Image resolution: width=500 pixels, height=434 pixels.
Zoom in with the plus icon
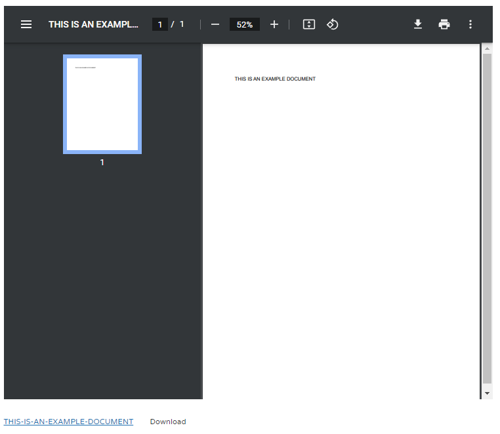pyautogui.click(x=274, y=24)
